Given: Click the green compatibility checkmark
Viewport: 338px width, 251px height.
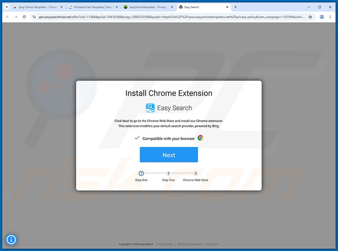Looking at the screenshot, I should 137,138.
